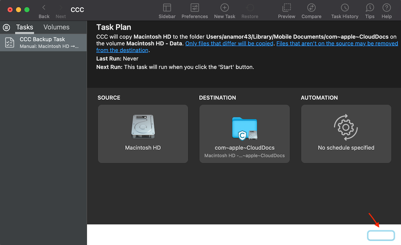401x245 pixels.
Task: Open the com~apple~CloudDocs destination selector
Action: [x=245, y=134]
